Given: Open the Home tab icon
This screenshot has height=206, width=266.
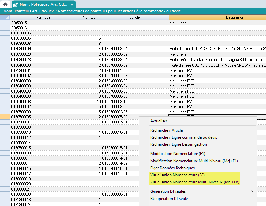Looking at the screenshot, I should [5, 5].
